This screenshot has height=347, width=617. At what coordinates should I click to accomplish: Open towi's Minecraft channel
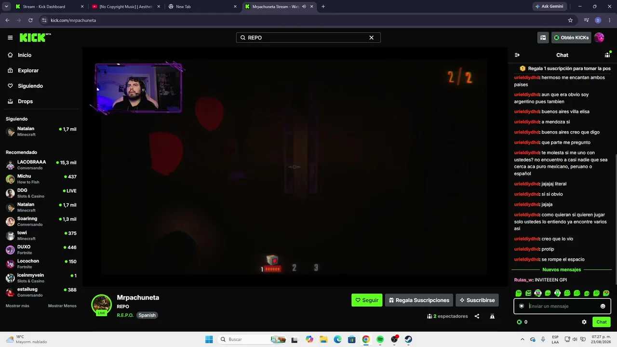(41, 236)
